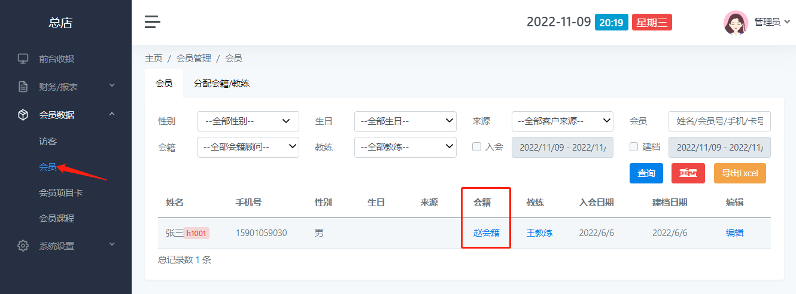Viewport: 796px width, 294px height.
Task: Click the 会员 search input field
Action: point(719,121)
